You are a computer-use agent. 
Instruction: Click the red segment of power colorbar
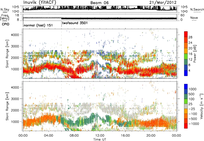tap(186, 34)
